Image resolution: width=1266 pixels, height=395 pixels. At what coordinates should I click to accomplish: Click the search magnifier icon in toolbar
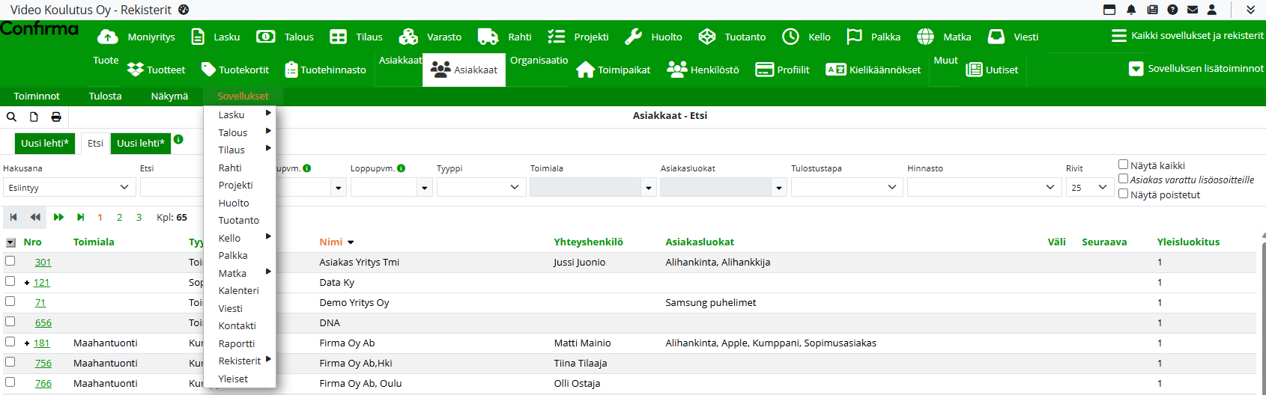click(x=11, y=117)
